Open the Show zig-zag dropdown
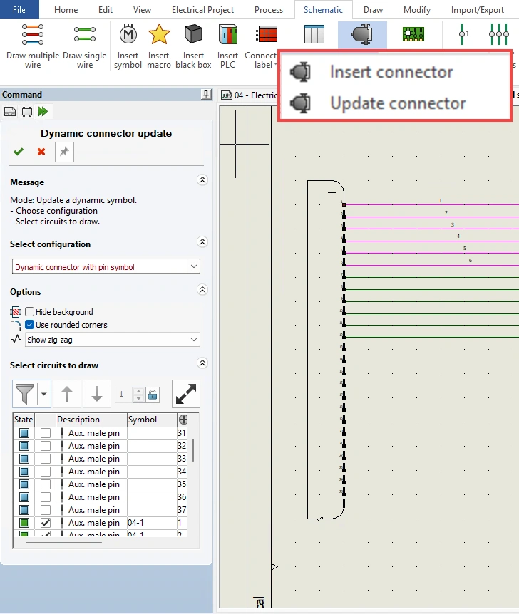Image resolution: width=519 pixels, height=614 pixels. (x=113, y=340)
